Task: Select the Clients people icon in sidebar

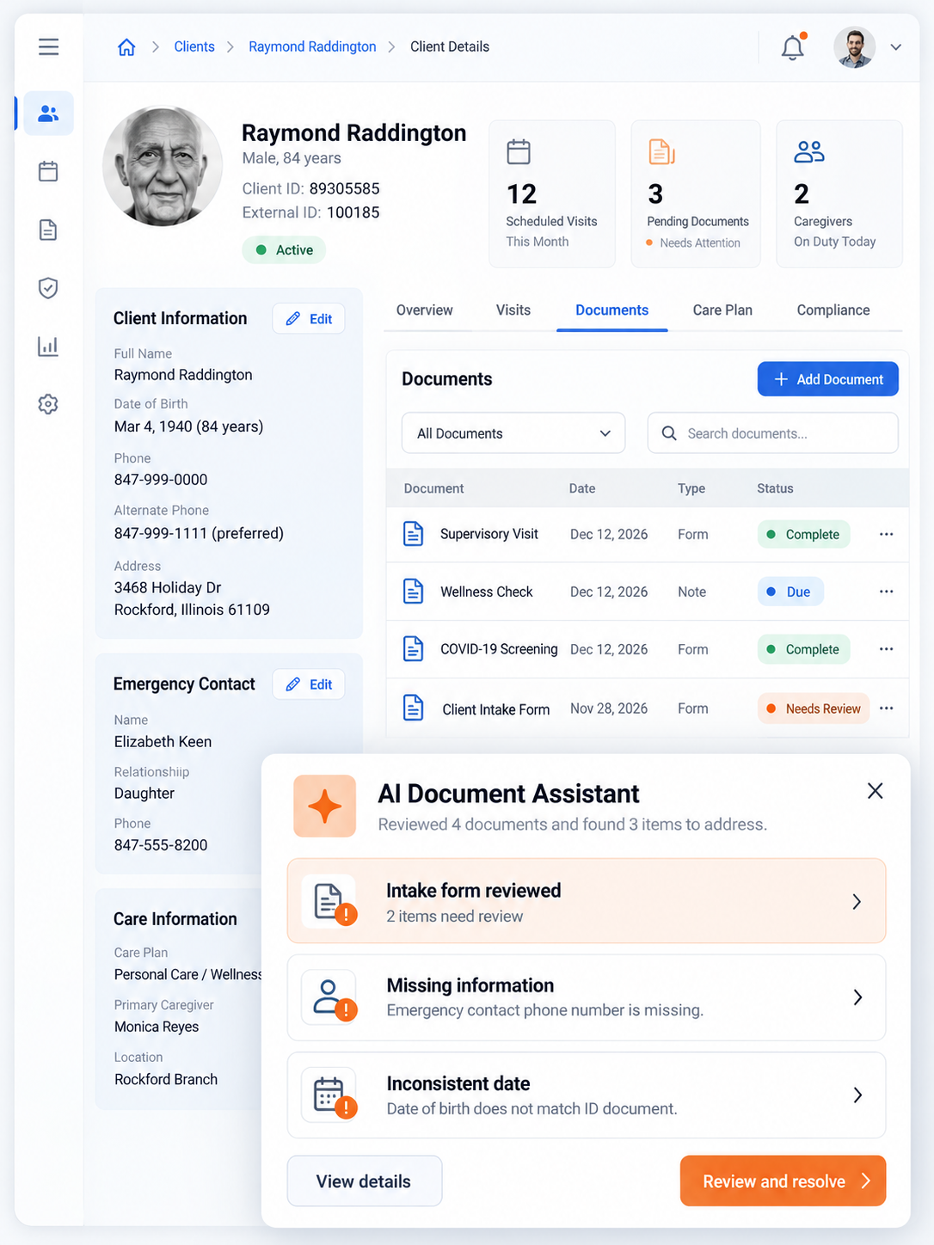Action: point(48,113)
